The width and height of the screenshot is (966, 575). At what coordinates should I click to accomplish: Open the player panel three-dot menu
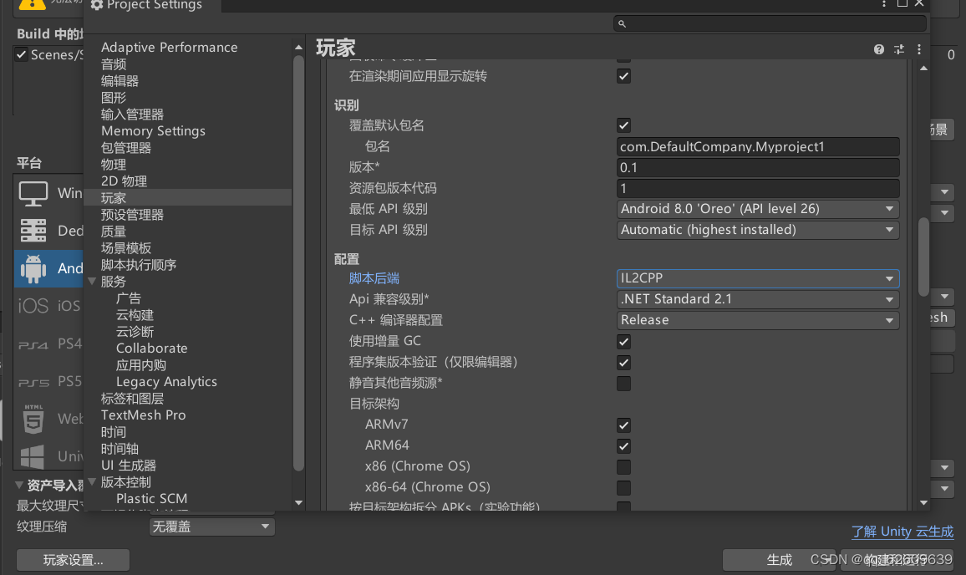919,49
